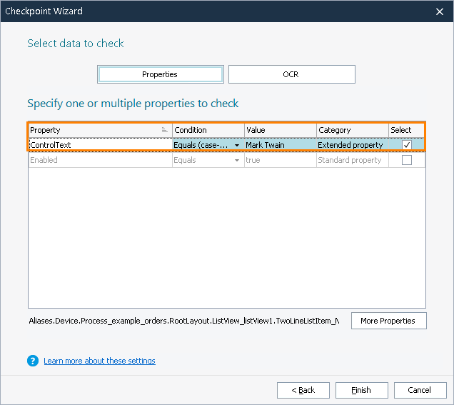Select the ControlText property cell
The width and height of the screenshot is (454, 405).
click(x=99, y=145)
